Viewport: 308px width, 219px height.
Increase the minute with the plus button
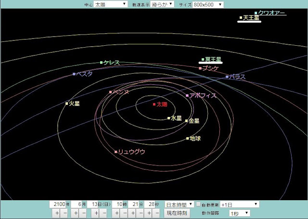133,213
